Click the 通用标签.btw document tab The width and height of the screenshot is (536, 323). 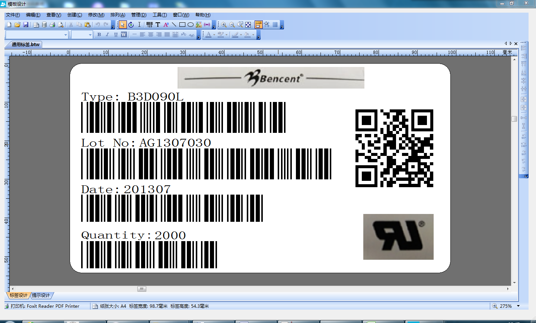pyautogui.click(x=25, y=45)
